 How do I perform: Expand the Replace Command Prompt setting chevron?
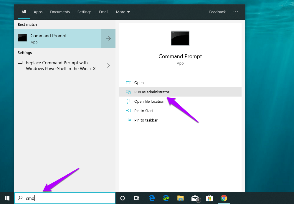point(108,65)
